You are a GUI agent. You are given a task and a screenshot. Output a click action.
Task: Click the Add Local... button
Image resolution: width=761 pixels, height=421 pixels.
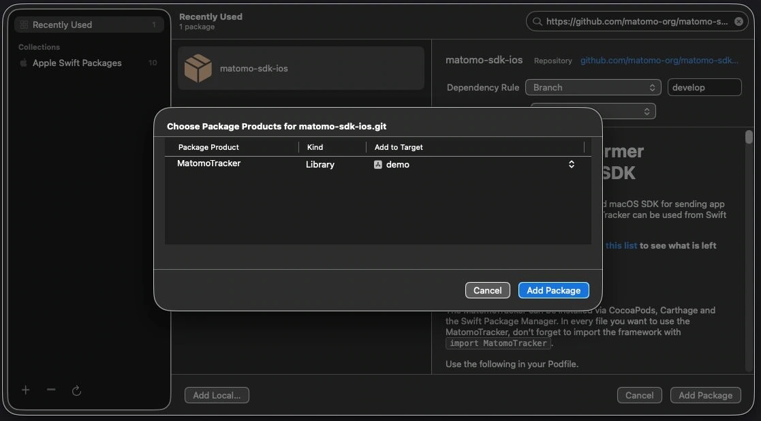(x=217, y=395)
